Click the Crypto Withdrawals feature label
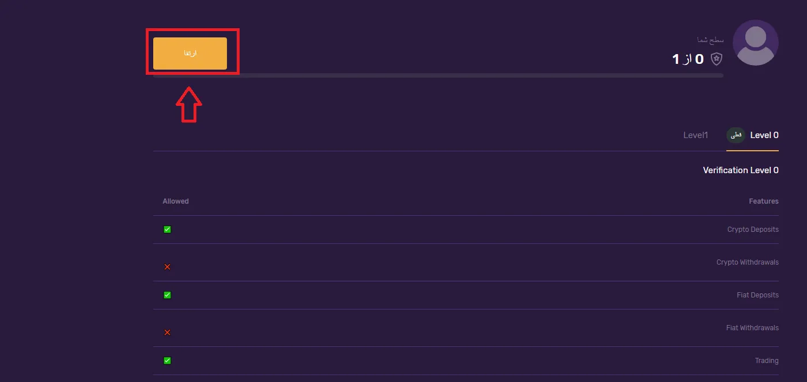 [747, 262]
